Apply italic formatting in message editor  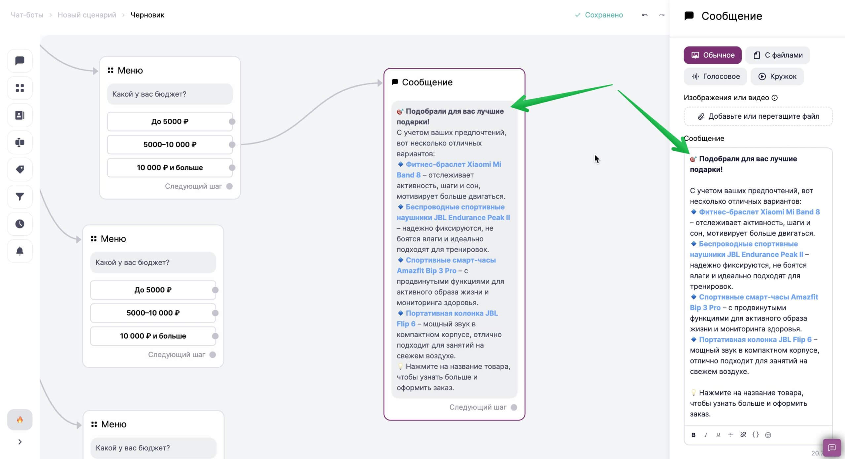tap(706, 435)
